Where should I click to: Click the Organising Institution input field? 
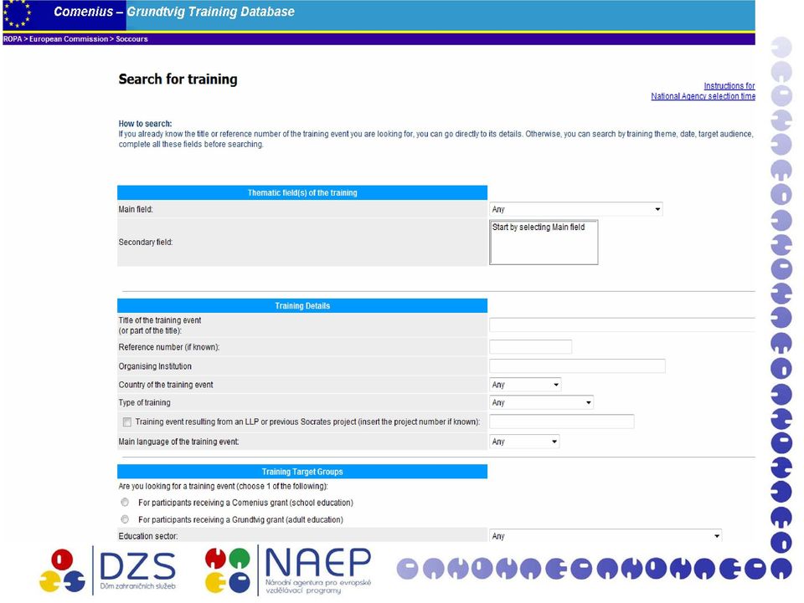click(x=577, y=365)
